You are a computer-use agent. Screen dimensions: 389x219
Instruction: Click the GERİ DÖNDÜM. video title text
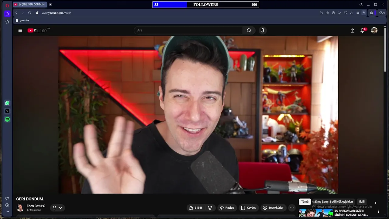point(30,199)
